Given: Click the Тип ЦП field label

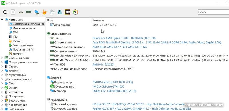Looking at the screenshot, I should coord(59,38).
